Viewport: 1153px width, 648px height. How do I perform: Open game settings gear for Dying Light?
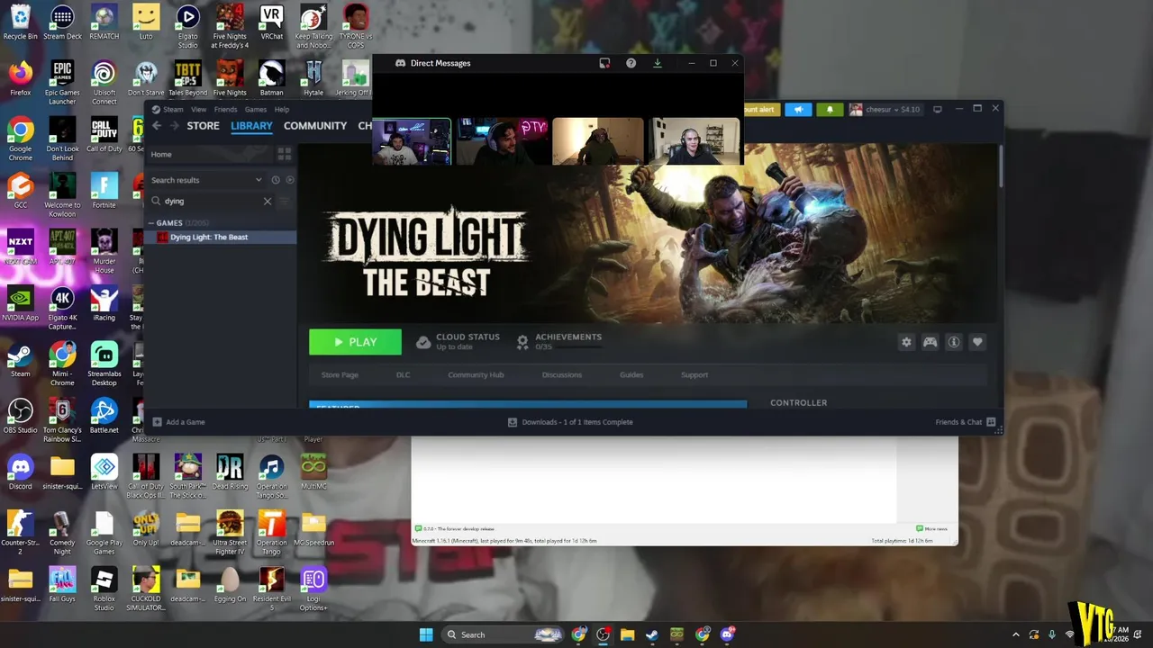click(906, 342)
